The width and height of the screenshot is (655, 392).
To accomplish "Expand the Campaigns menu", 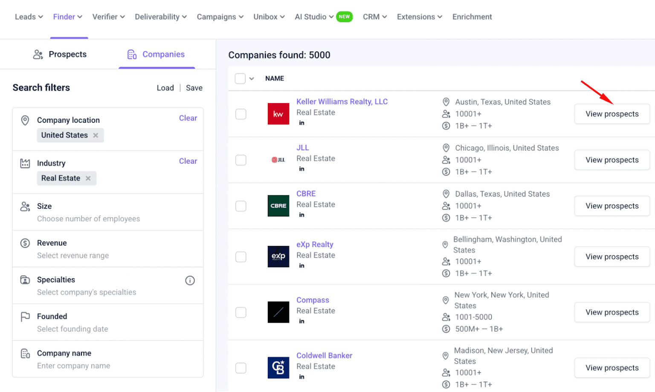I will pos(220,17).
